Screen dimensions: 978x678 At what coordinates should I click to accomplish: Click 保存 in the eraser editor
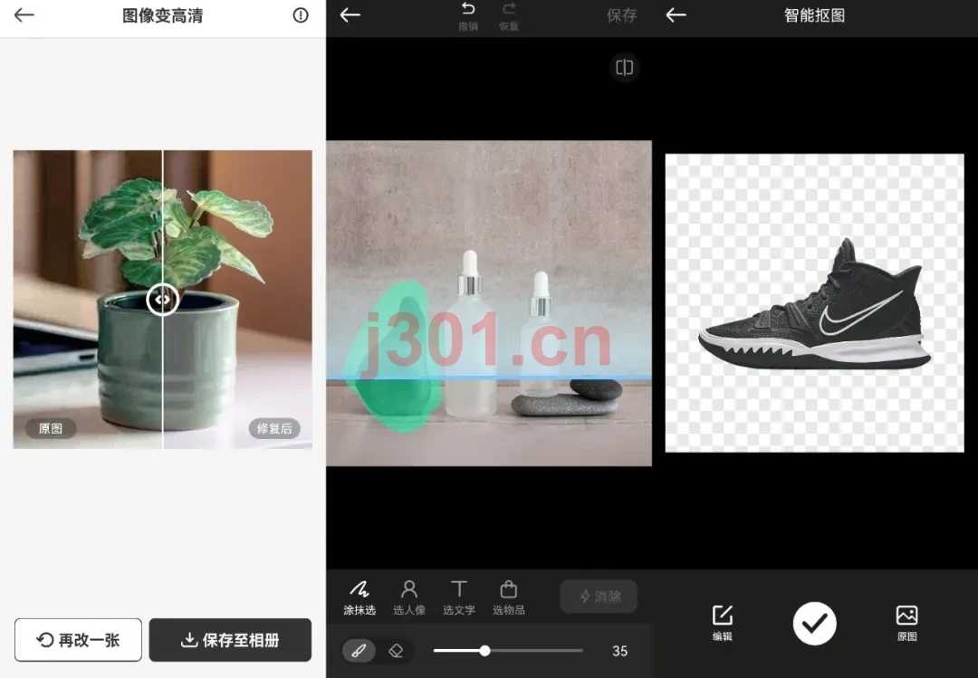(622, 15)
